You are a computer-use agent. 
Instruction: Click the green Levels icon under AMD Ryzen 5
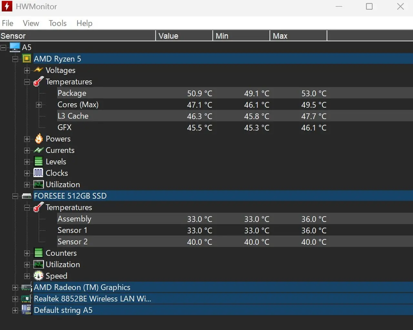[x=38, y=162]
